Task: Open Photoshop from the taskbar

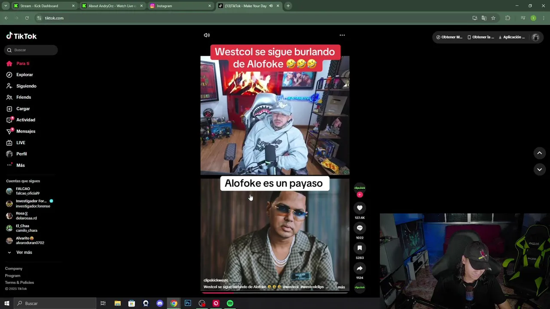Action: pos(188,303)
